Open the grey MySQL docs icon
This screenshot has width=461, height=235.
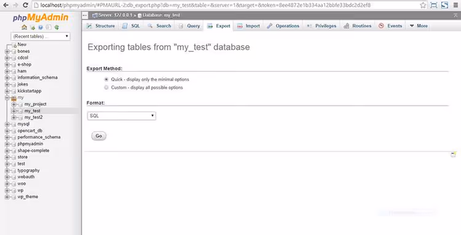click(x=49, y=27)
